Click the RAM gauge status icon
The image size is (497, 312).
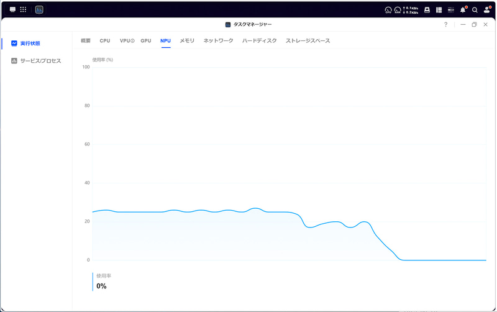[x=397, y=10]
